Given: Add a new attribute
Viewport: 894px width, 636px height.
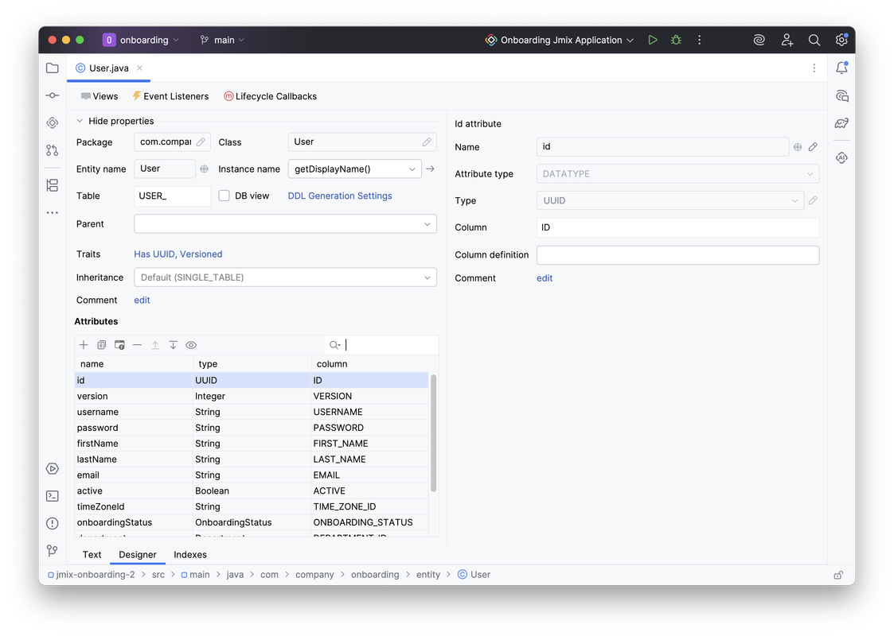Looking at the screenshot, I should (x=84, y=345).
